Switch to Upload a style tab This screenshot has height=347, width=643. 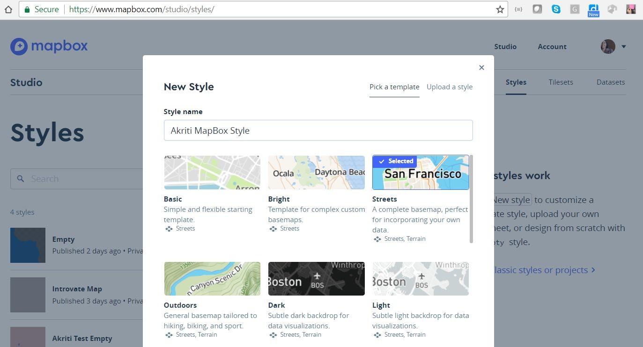click(450, 87)
